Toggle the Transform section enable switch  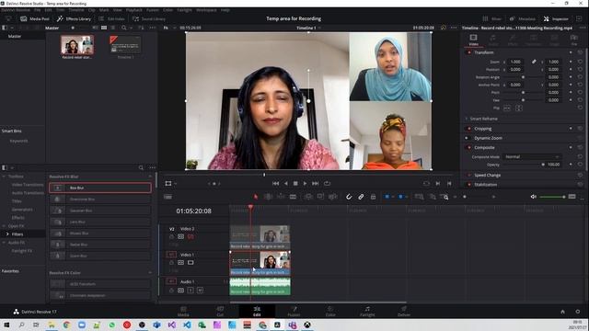coord(469,52)
